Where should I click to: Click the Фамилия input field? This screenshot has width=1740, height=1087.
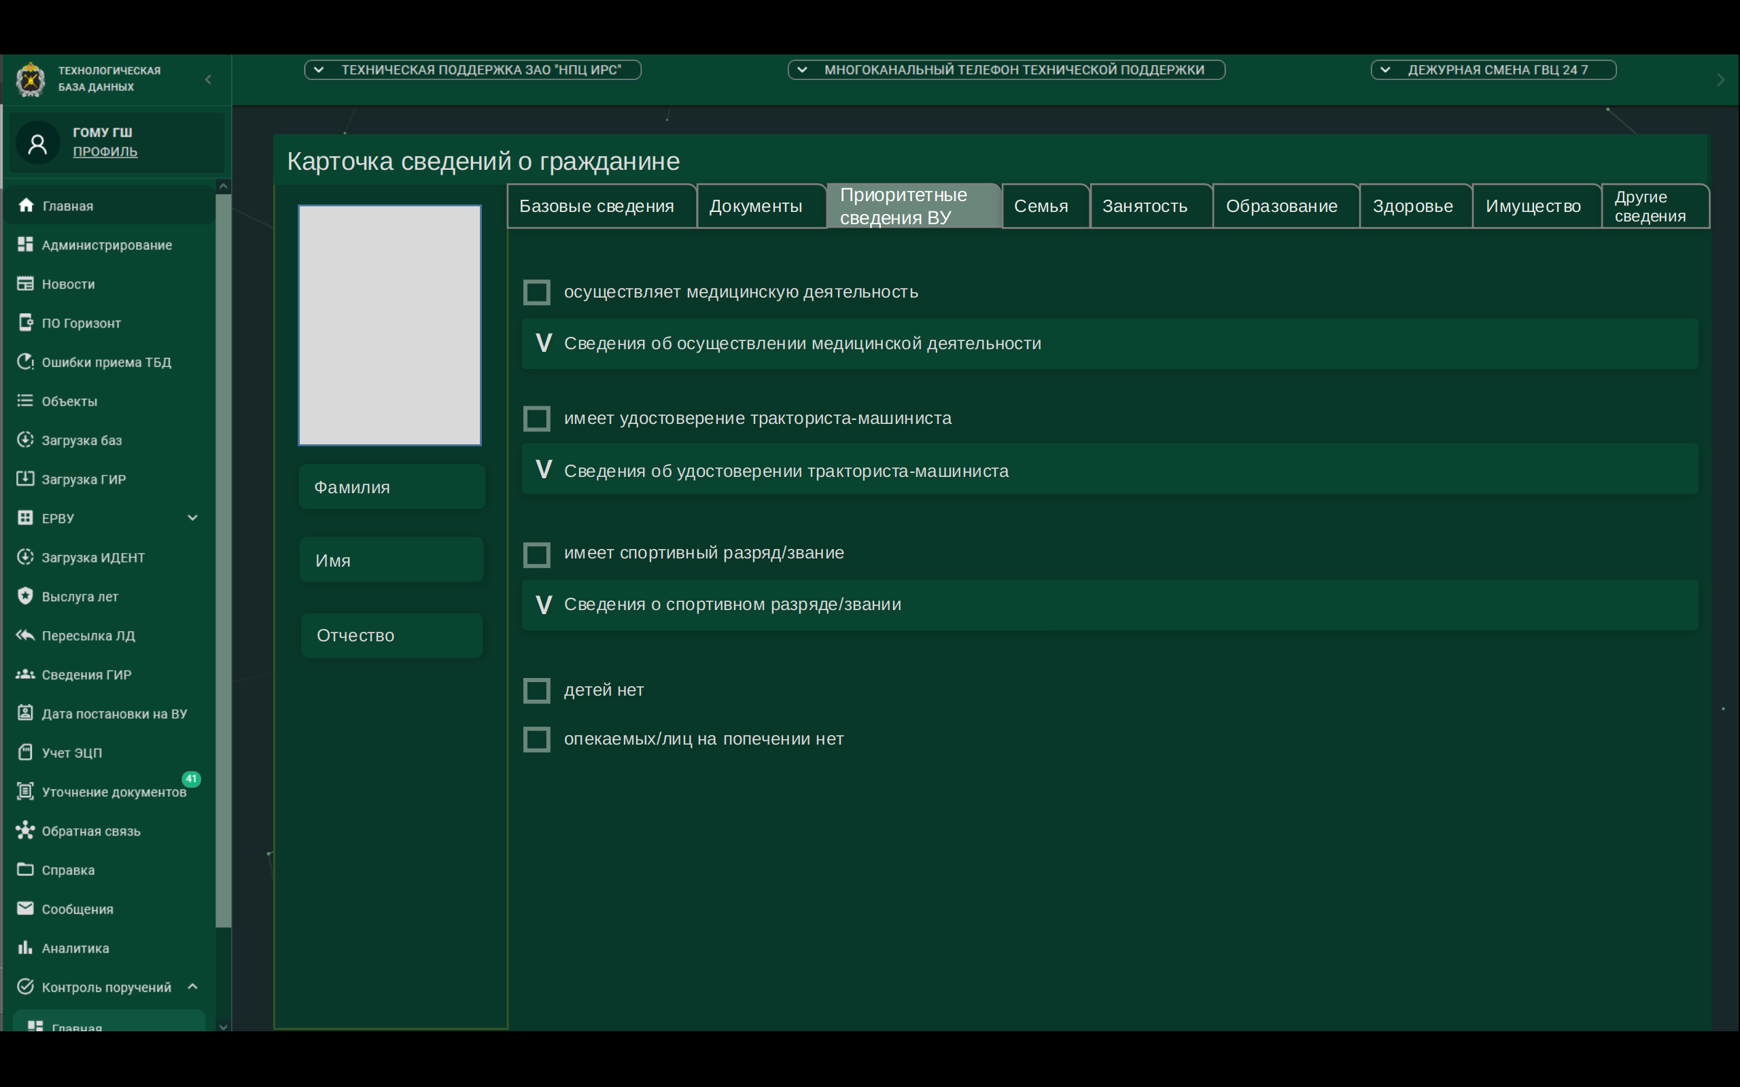click(x=392, y=486)
